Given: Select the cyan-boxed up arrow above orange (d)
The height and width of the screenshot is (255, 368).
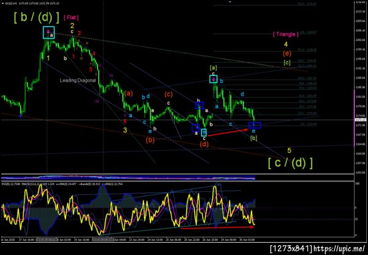Looking at the screenshot, I should coord(204,133).
